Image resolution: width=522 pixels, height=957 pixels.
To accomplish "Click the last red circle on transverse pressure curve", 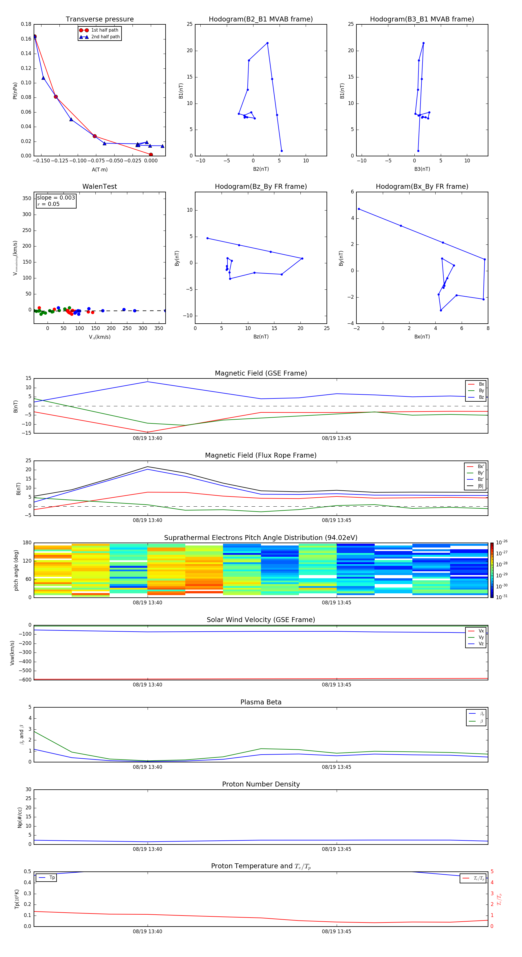I will [x=151, y=155].
